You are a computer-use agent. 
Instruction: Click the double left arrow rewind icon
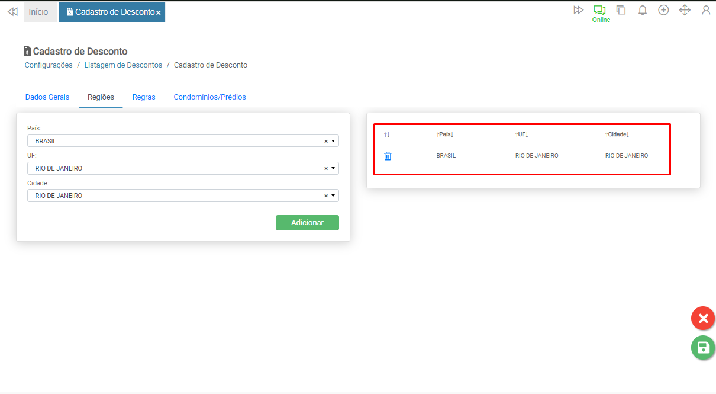pos(12,12)
